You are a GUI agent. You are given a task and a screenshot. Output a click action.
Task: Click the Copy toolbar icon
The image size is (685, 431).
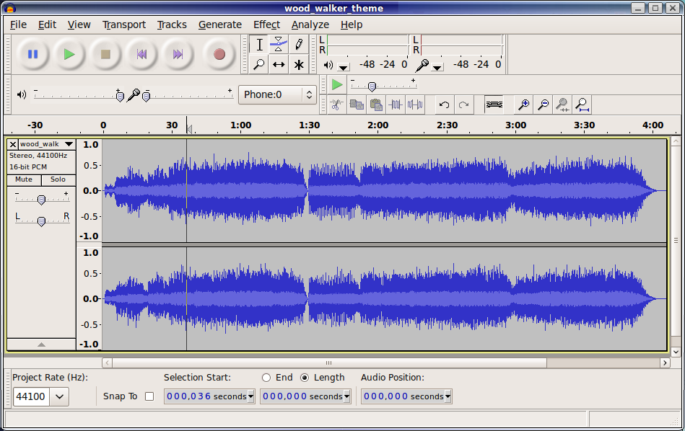357,105
